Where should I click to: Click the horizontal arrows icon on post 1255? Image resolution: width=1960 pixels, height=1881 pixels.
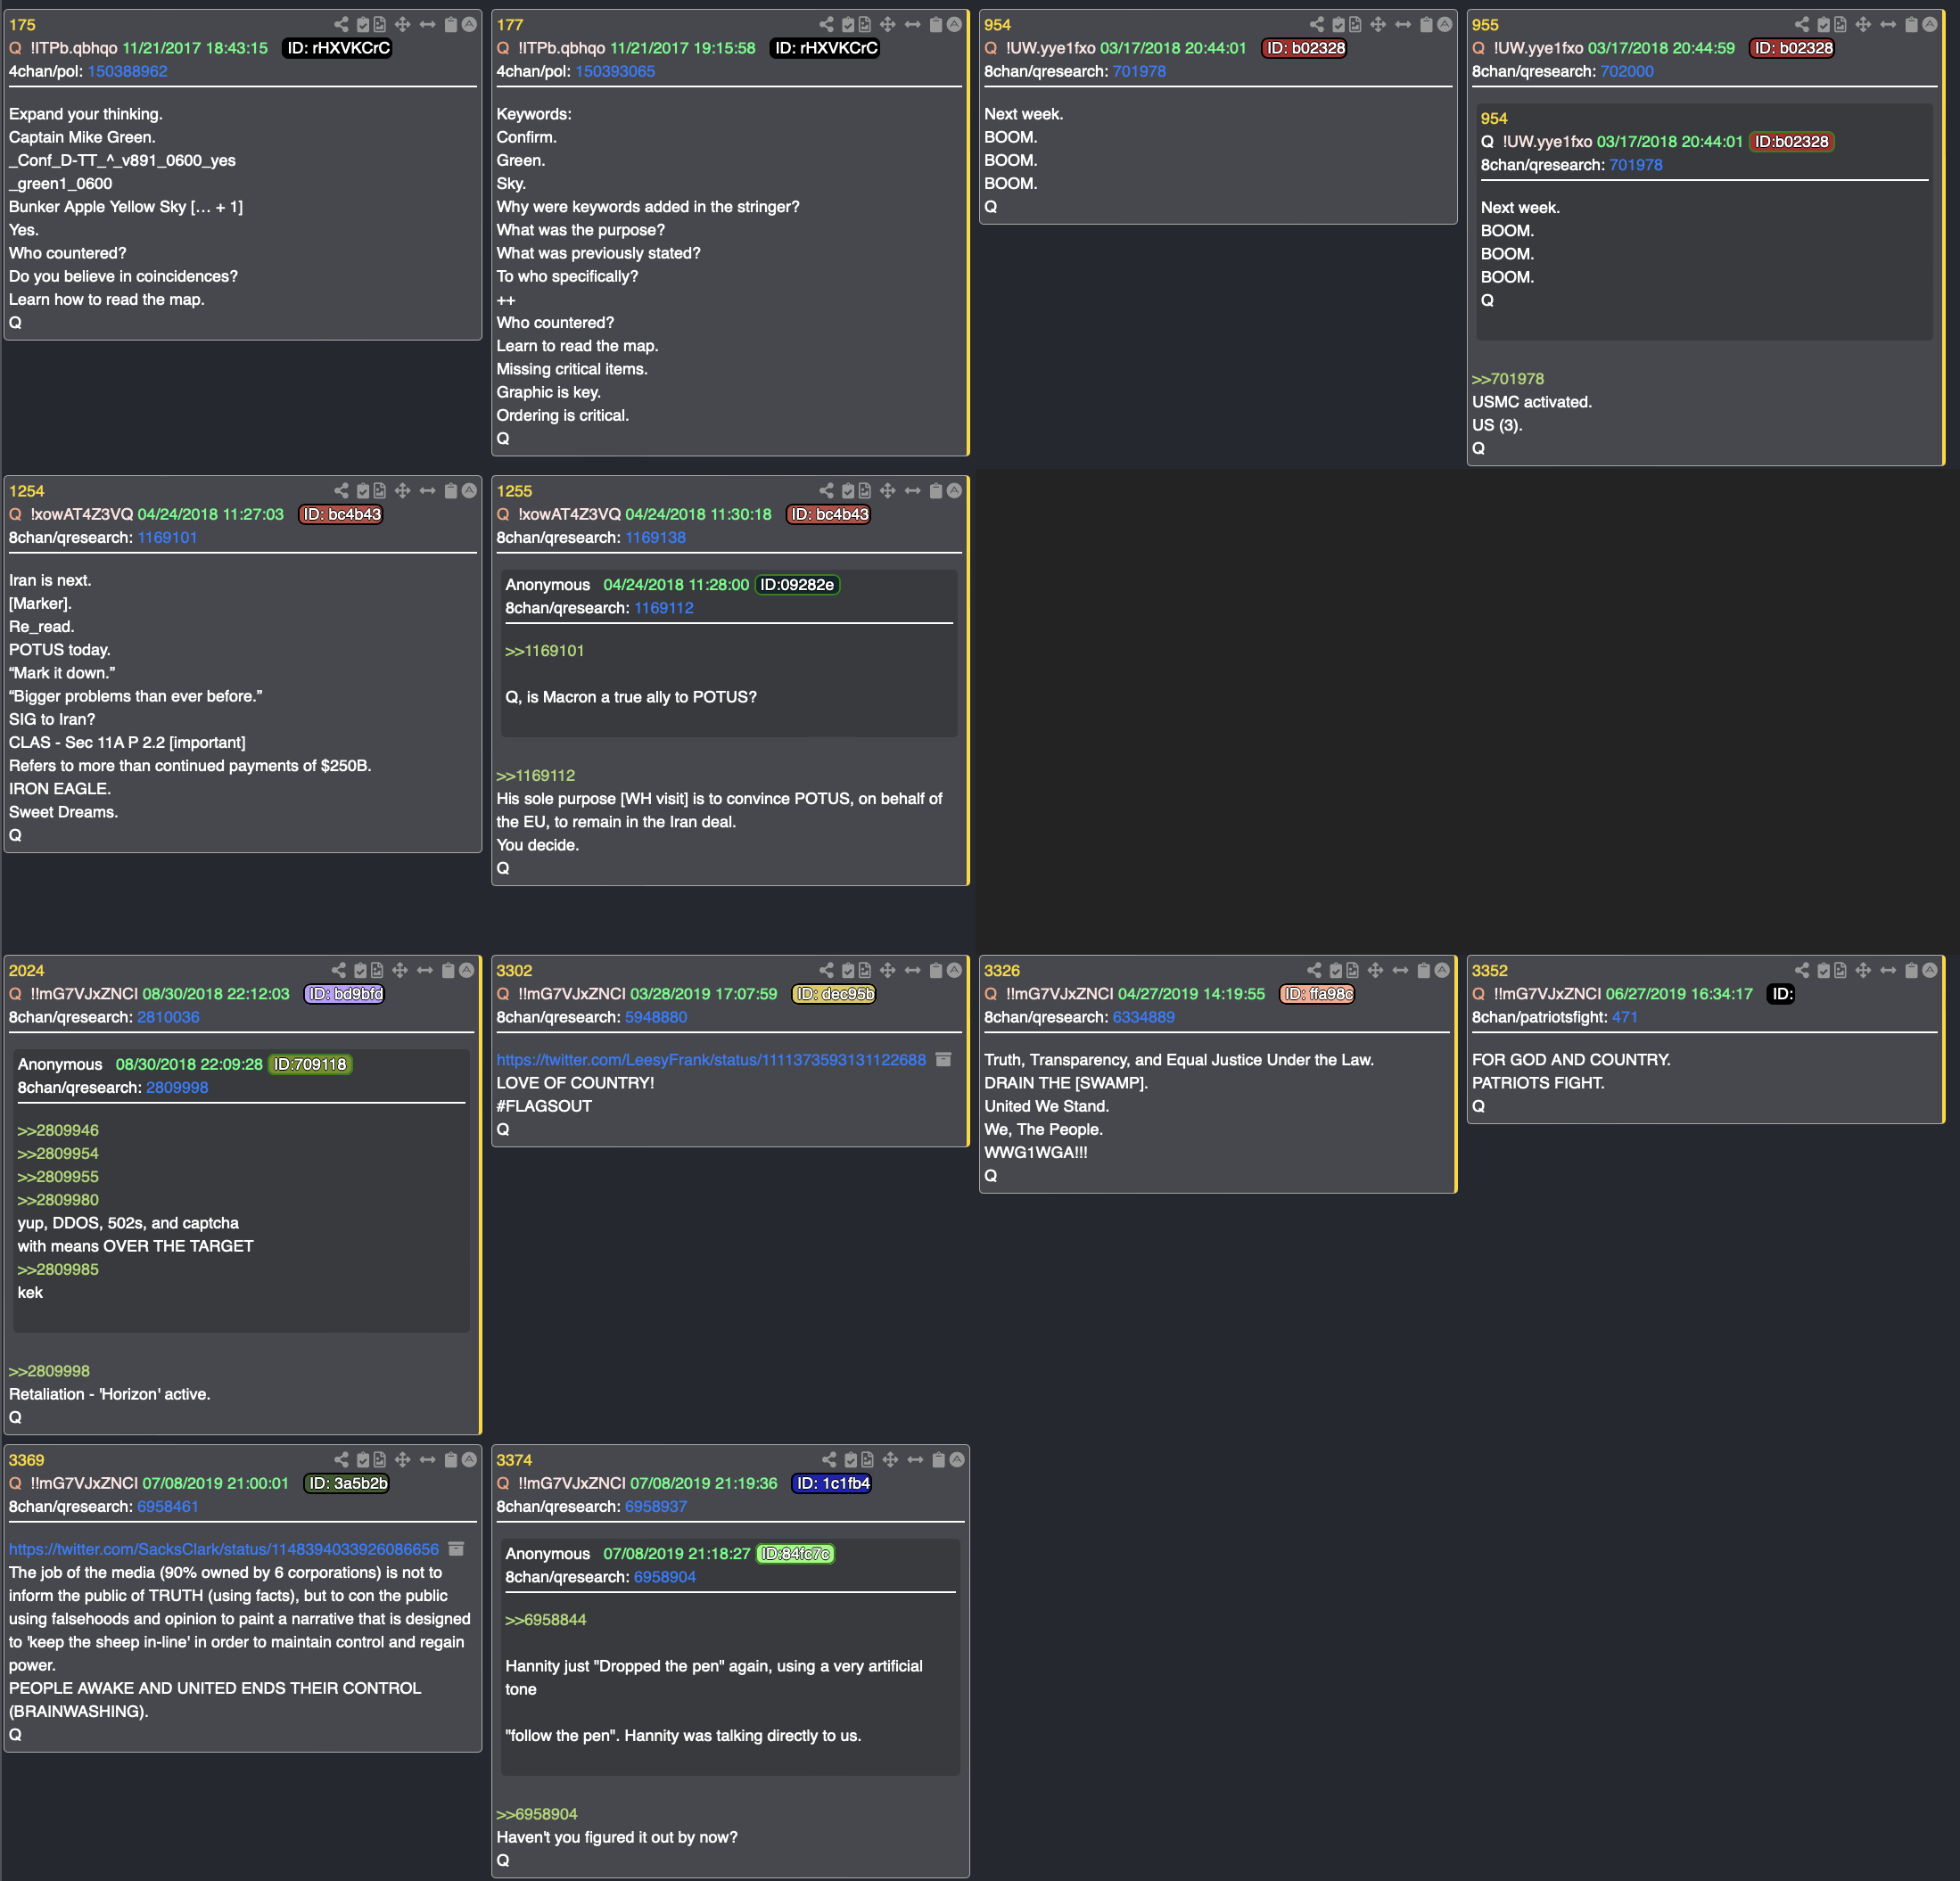click(912, 490)
